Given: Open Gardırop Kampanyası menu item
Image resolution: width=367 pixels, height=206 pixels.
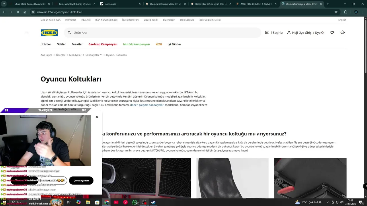Looking at the screenshot, I should pyautogui.click(x=103, y=44).
